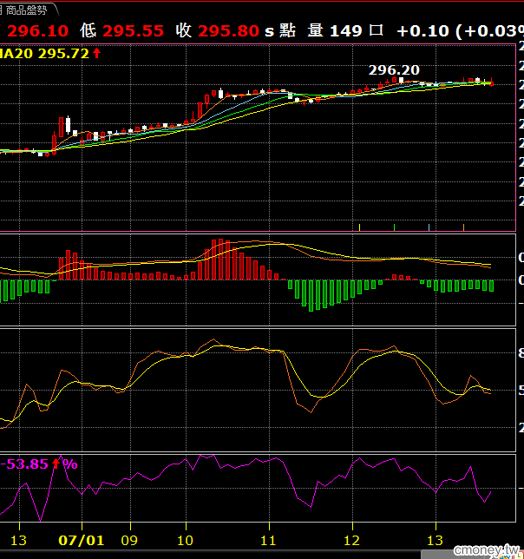The image size is (524, 559).
Task: Select the 12 hour tick on the time axis
Action: (x=352, y=540)
